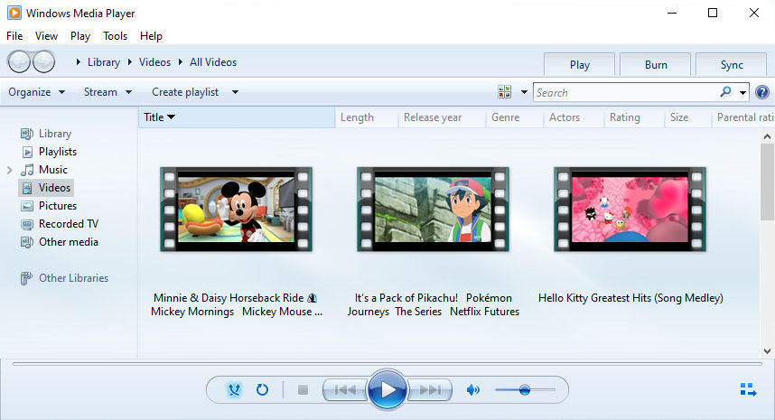Open the Tools menu

(115, 35)
